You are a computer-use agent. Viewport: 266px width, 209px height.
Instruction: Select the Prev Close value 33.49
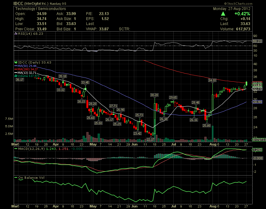pyautogui.click(x=42, y=29)
